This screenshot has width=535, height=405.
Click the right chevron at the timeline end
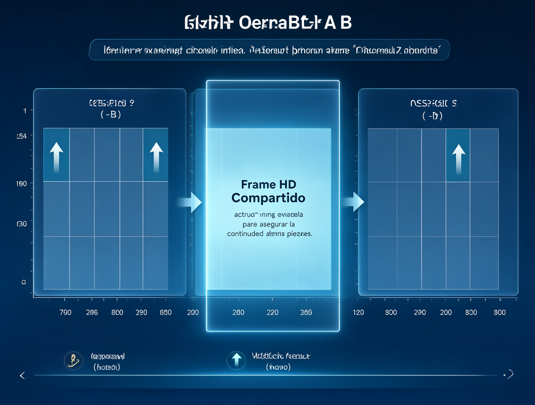tap(510, 374)
